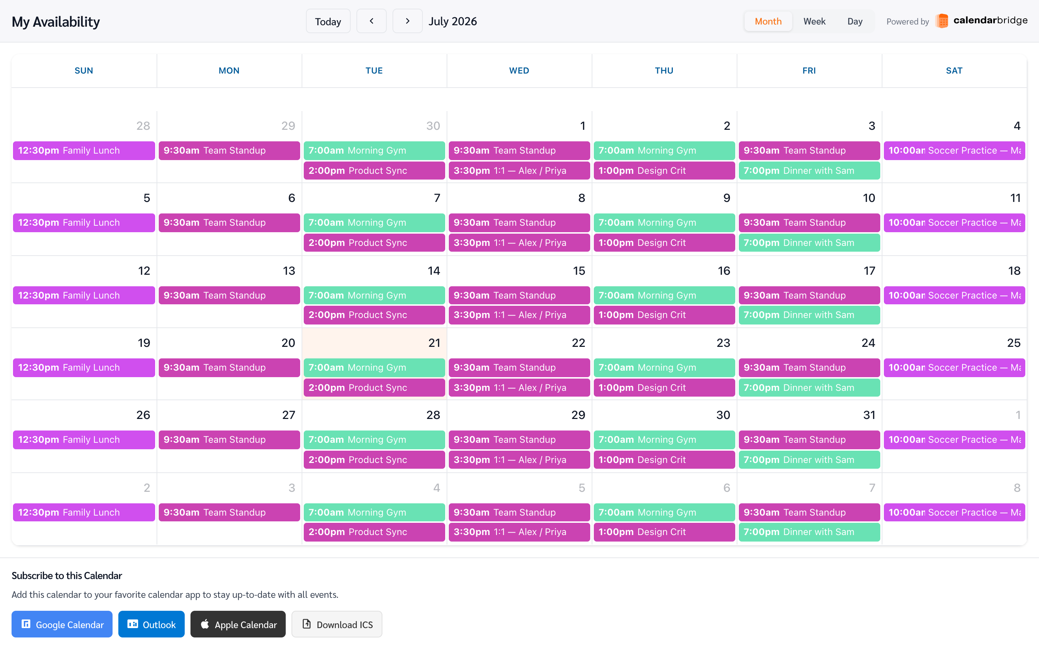1039x649 pixels.
Task: Open Family Lunch event on July 26
Action: 84,440
